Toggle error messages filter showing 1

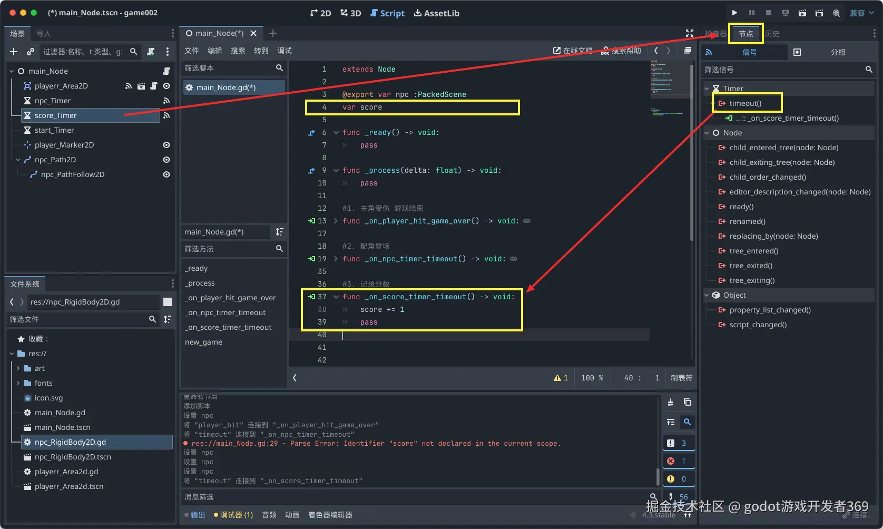tap(678, 461)
